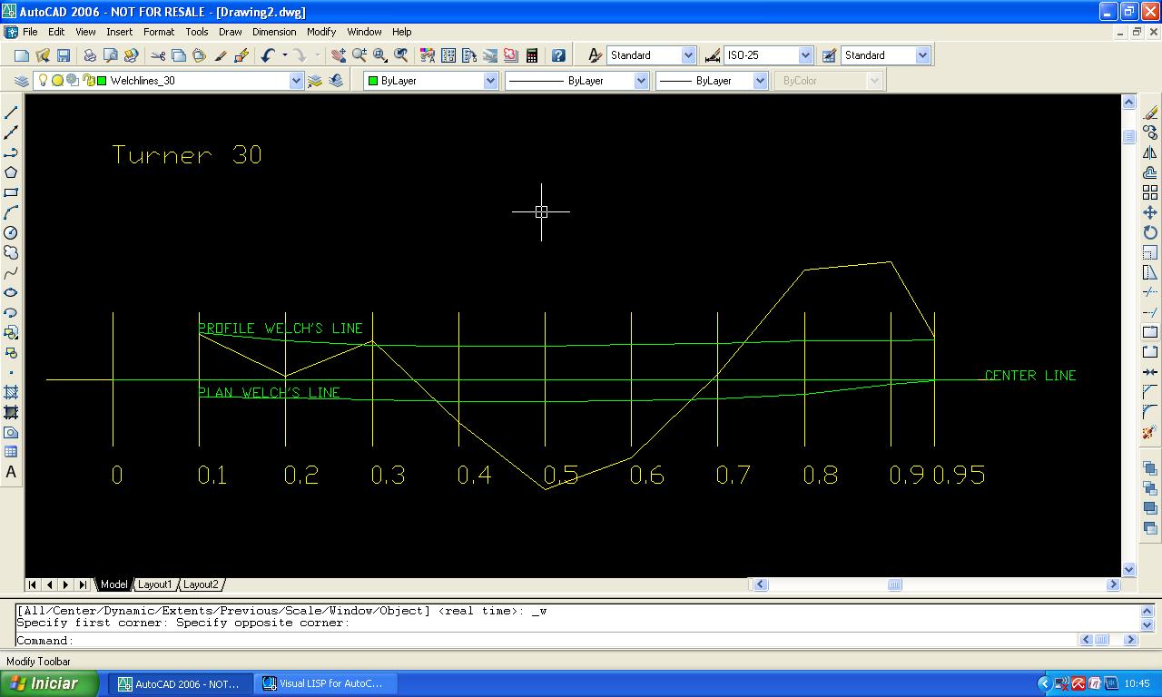Select the Hatch tool
Image resolution: width=1162 pixels, height=697 pixels.
11,392
